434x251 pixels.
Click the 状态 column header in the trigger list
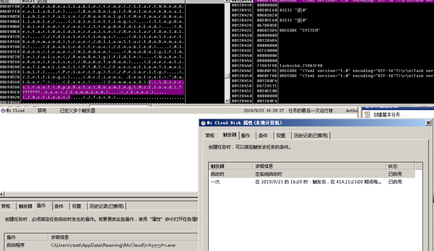400,166
